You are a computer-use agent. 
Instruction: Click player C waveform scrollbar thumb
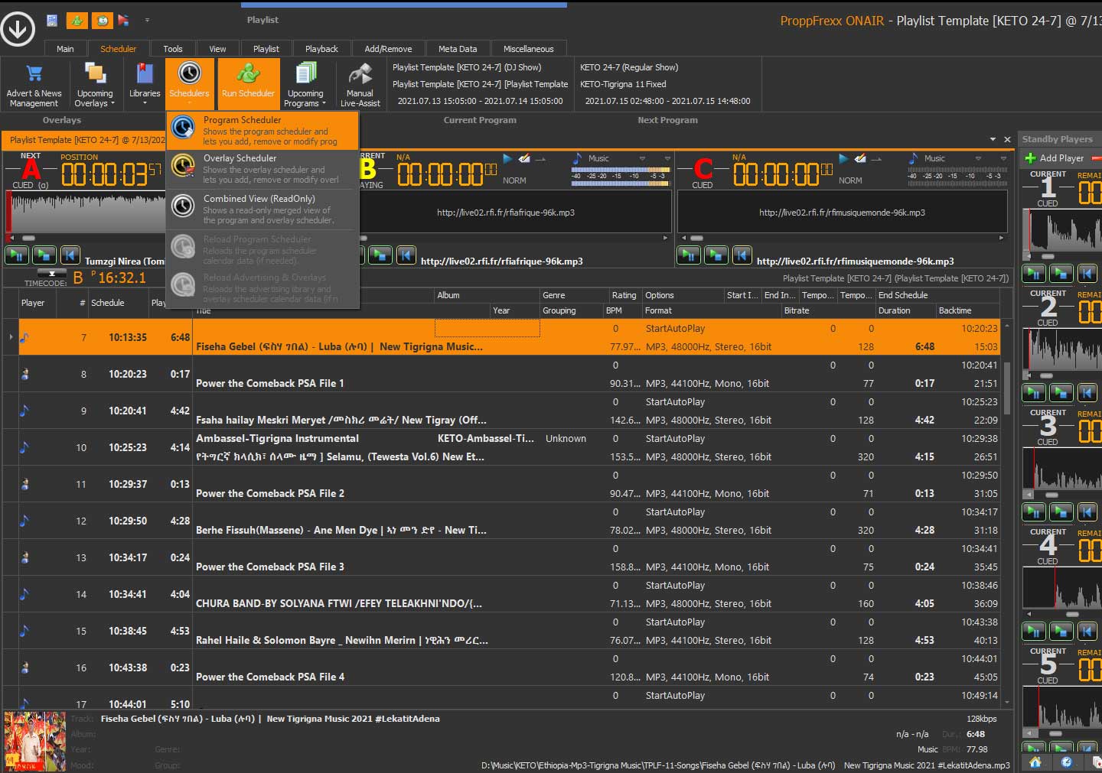(696, 239)
